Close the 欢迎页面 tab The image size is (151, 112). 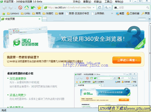click(39, 19)
